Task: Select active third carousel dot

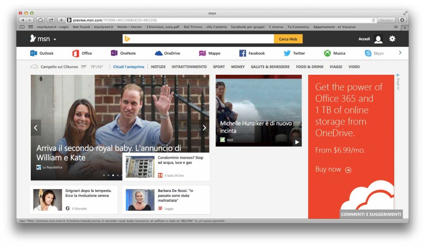Action: click(113, 175)
